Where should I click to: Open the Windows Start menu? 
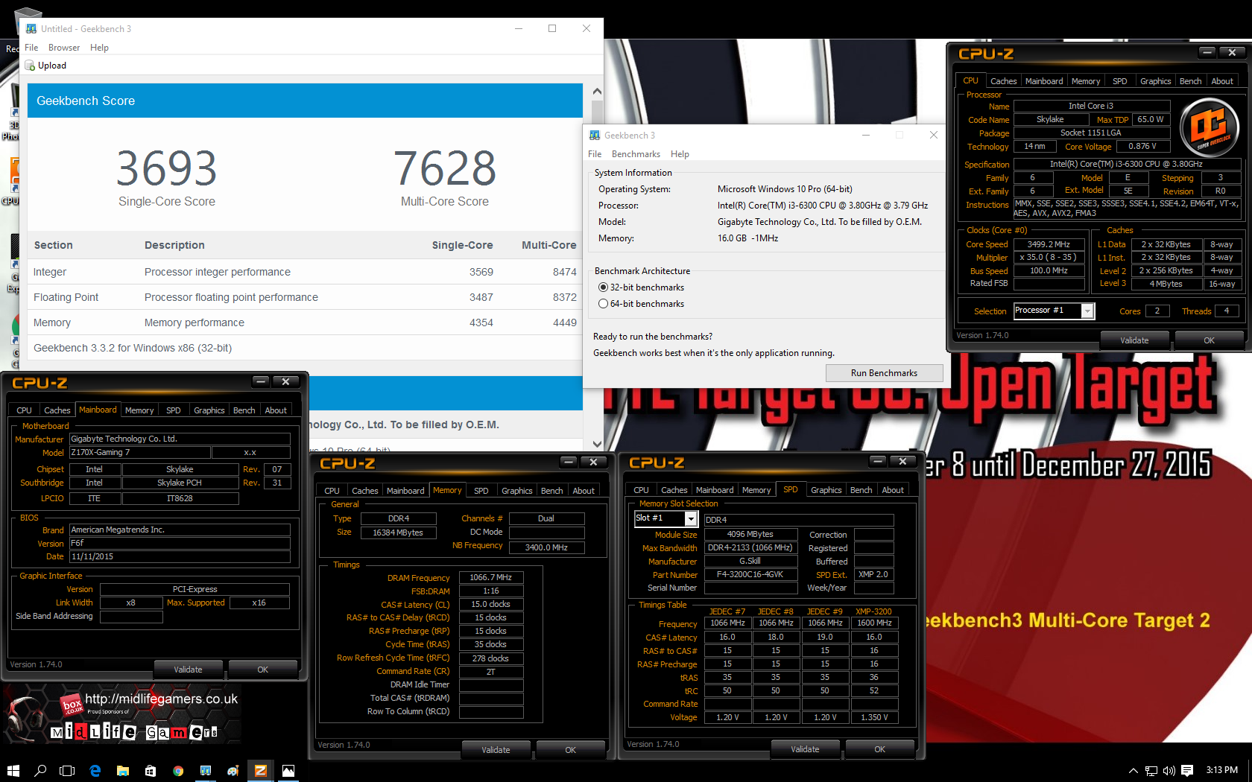13,771
